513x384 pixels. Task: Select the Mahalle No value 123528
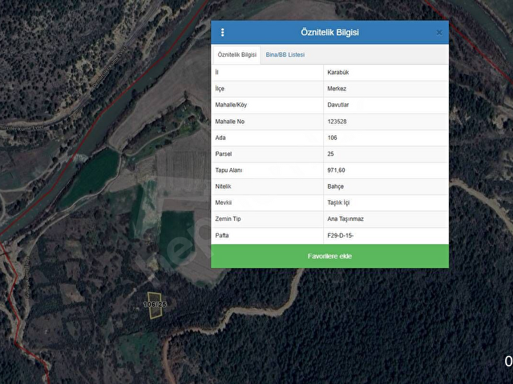(337, 122)
